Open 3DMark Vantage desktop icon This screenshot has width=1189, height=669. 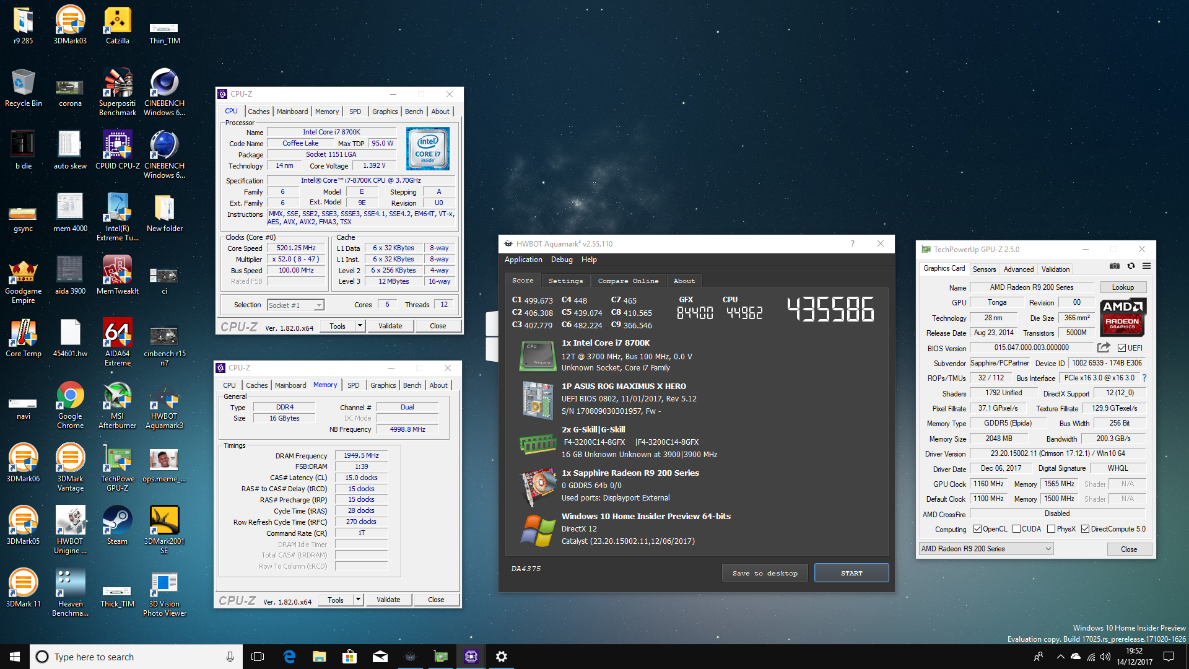70,468
